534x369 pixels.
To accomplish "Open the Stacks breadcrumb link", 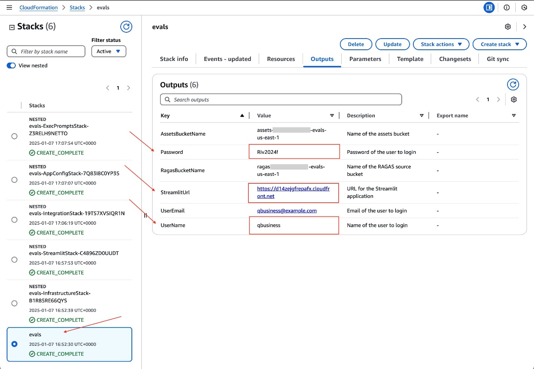I will click(x=78, y=7).
